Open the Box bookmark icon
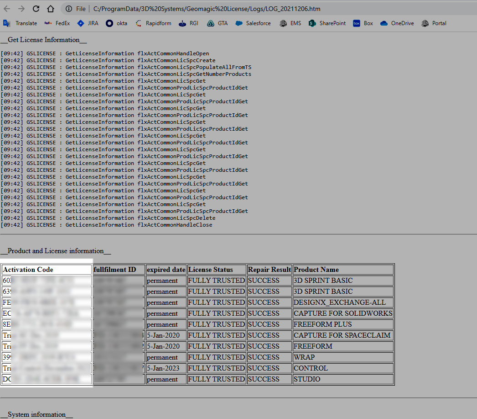 [357, 23]
